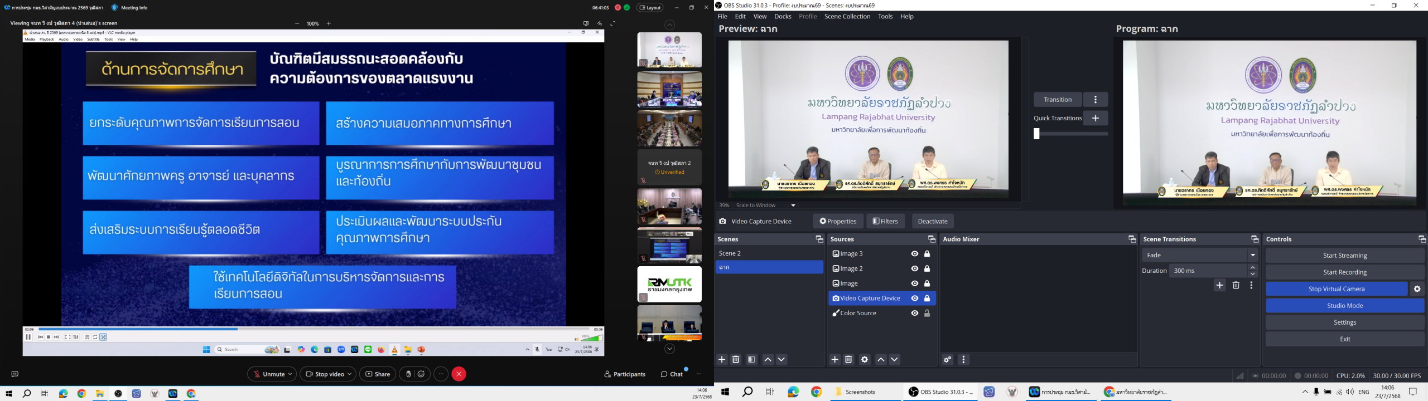The height and width of the screenshot is (401, 1428).
Task: Hide Image source eye icon
Action: pyautogui.click(x=915, y=283)
